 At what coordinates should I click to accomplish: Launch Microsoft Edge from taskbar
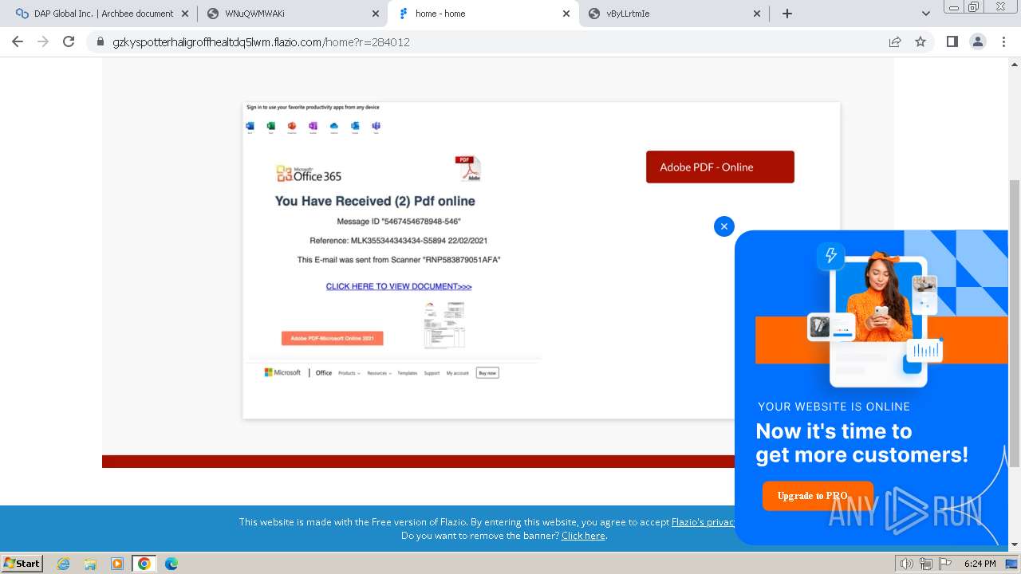pos(171,564)
